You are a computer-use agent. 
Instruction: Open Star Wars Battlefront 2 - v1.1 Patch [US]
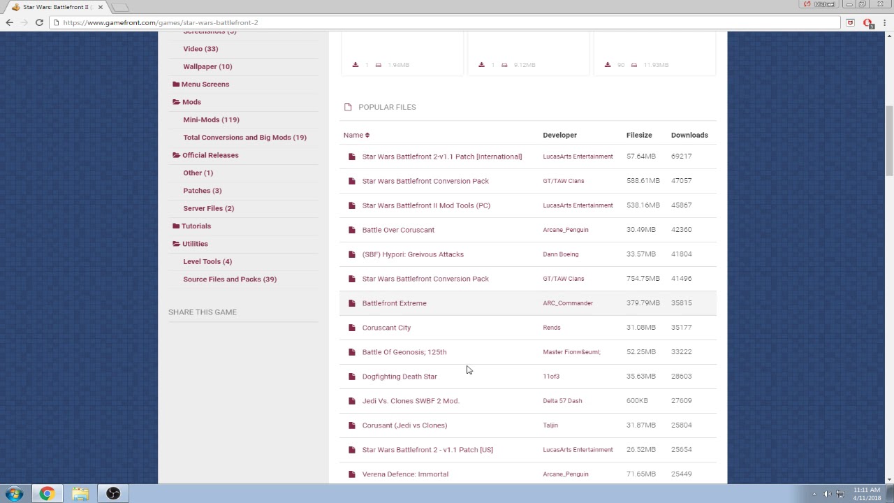[427, 450]
